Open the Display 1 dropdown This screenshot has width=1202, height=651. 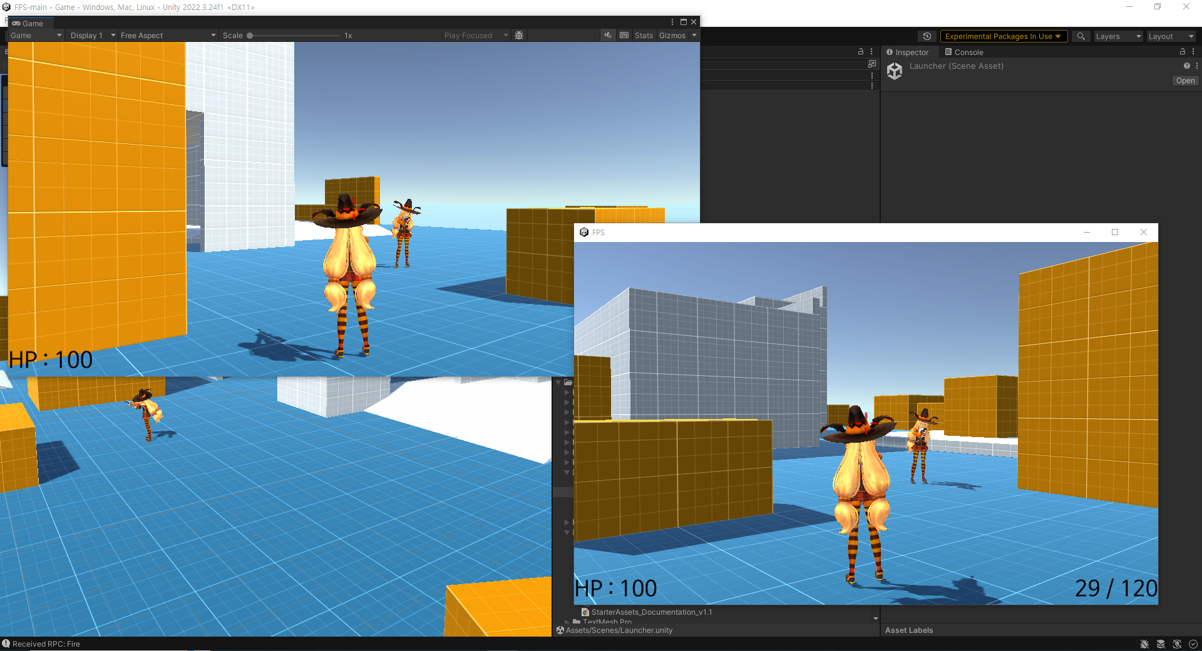[92, 36]
